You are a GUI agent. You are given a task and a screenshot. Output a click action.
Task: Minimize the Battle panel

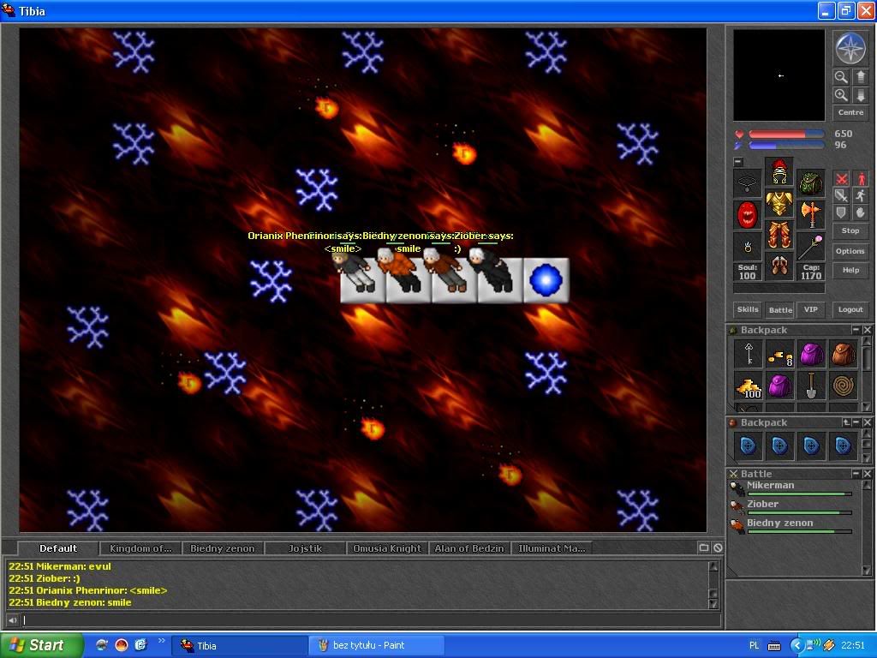click(856, 473)
